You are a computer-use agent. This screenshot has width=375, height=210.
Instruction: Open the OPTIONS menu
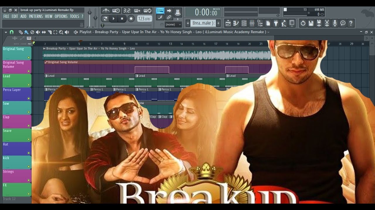tap(61, 16)
